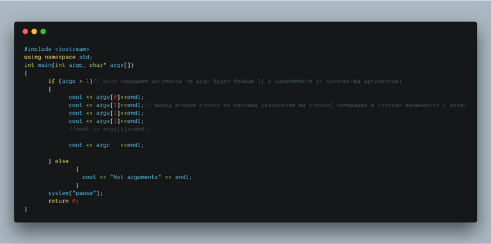Click the 'cout << argc <<endl;' line
491x244 pixels.
(107, 145)
